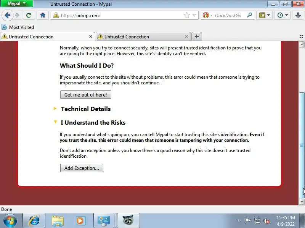The height and width of the screenshot is (228, 305).
Task: Bookmark this page with the star icon
Action: coord(186,15)
